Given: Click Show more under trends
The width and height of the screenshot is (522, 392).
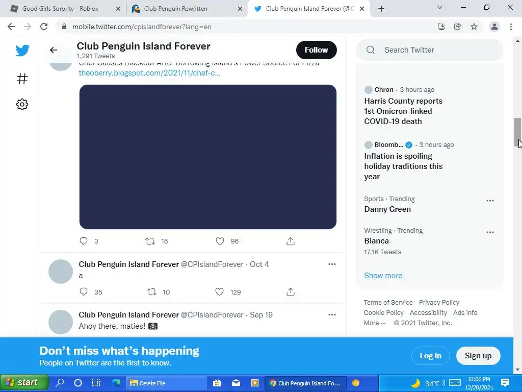Looking at the screenshot, I should point(383,276).
